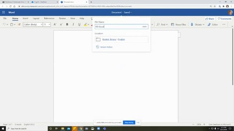Toggle bold formatting
The height and width of the screenshot is (131, 234).
click(67, 24)
